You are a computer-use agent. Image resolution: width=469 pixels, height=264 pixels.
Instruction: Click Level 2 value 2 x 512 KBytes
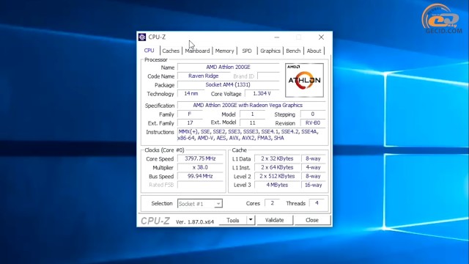[277, 176]
